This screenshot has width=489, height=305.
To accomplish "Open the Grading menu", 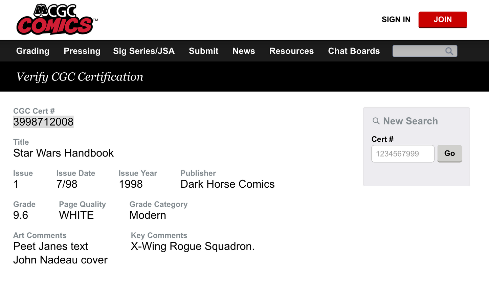I will pyautogui.click(x=33, y=51).
